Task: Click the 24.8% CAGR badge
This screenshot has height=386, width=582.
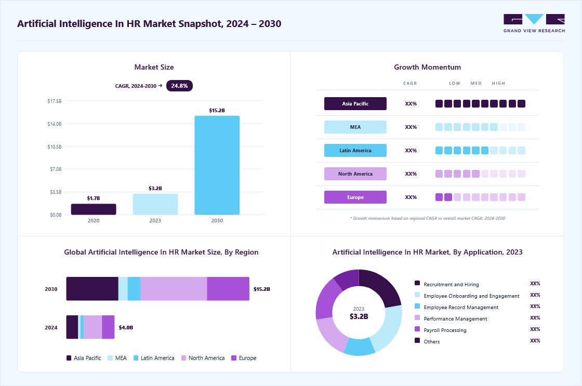Action: coord(179,86)
